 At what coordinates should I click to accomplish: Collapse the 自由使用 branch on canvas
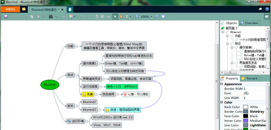click(117, 94)
